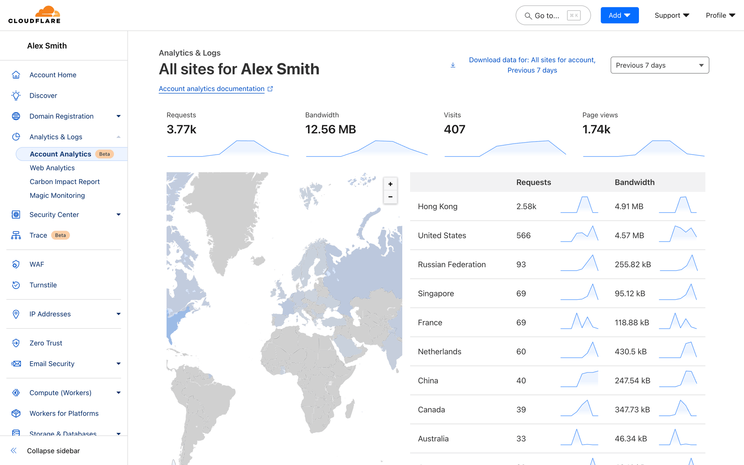Screen dimensions: 744x465
Task: Open Account analytics documentation link
Action: (x=212, y=89)
